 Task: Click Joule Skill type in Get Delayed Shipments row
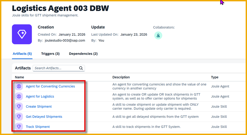[x=219, y=117]
